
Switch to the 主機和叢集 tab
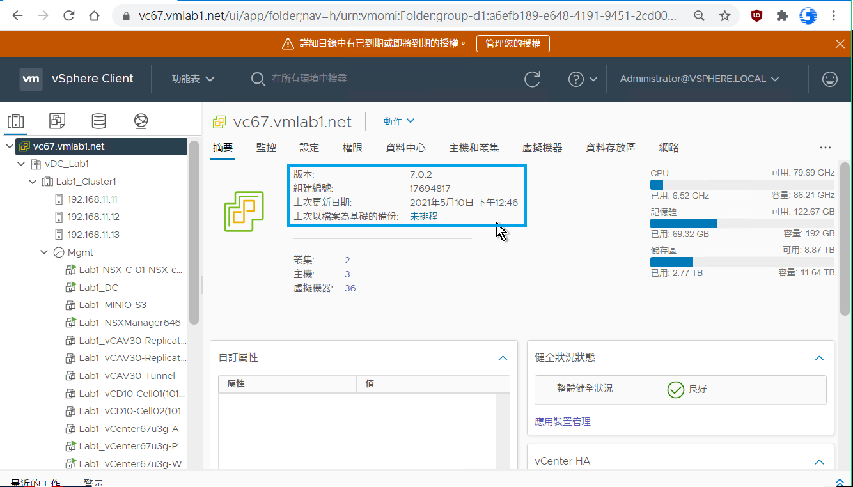coord(474,148)
